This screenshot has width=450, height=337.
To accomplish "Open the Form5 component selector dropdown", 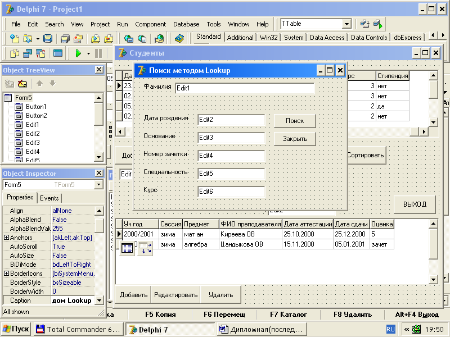I will (x=99, y=185).
